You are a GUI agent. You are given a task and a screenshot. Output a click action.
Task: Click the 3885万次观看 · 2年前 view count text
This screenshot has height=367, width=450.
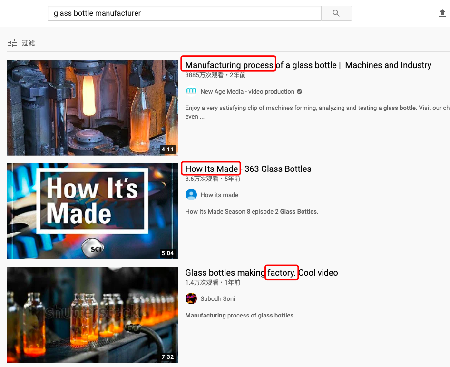coord(215,75)
